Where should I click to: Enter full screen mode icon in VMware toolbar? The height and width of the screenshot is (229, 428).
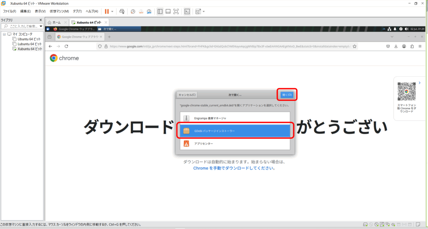176,11
